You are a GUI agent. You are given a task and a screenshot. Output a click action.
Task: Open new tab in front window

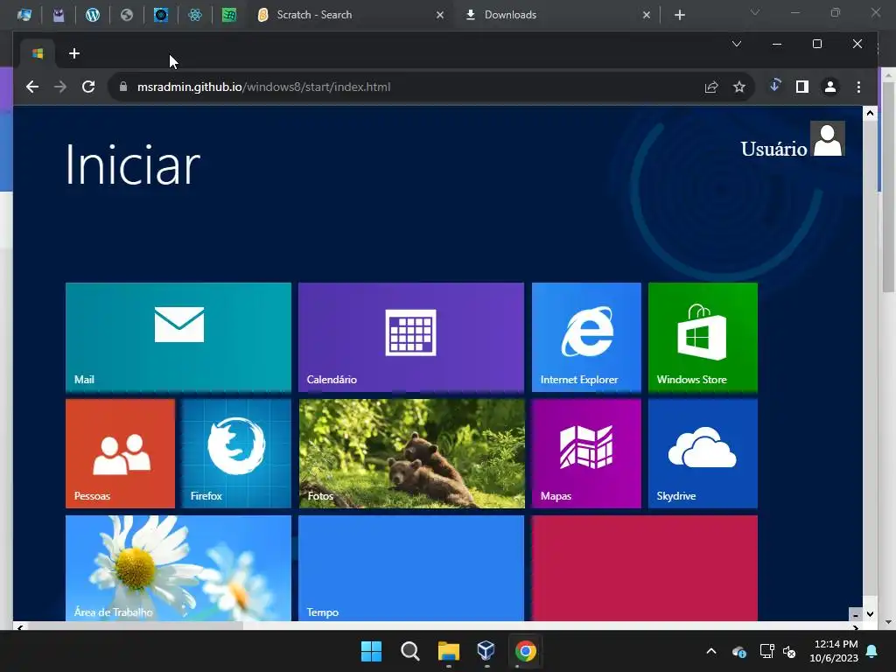pyautogui.click(x=74, y=53)
